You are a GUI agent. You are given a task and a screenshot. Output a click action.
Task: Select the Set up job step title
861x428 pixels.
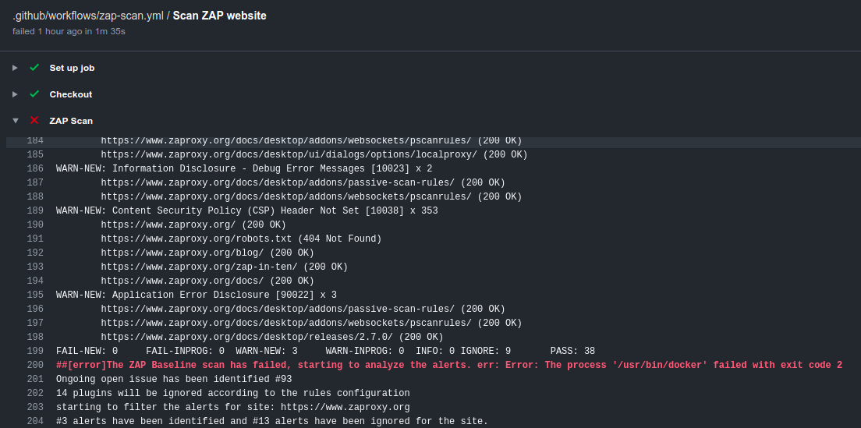(72, 68)
